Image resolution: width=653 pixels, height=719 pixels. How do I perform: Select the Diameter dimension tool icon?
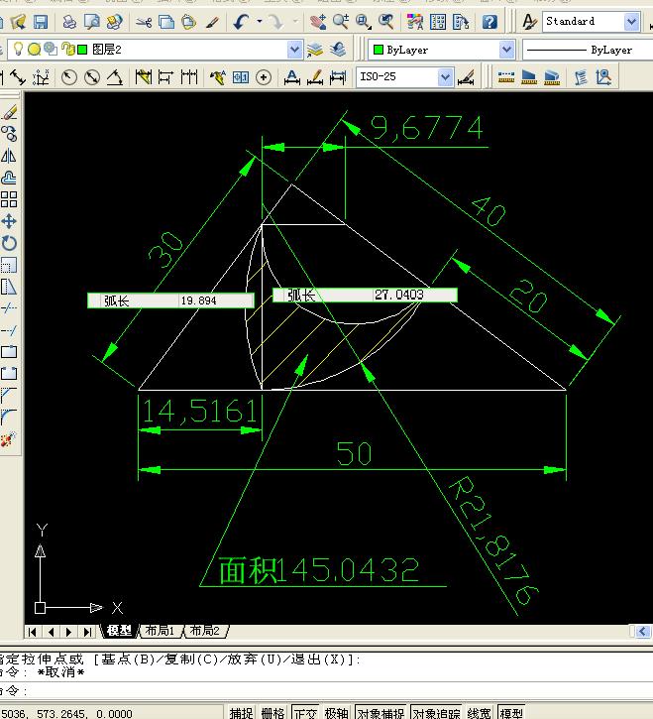[92, 77]
